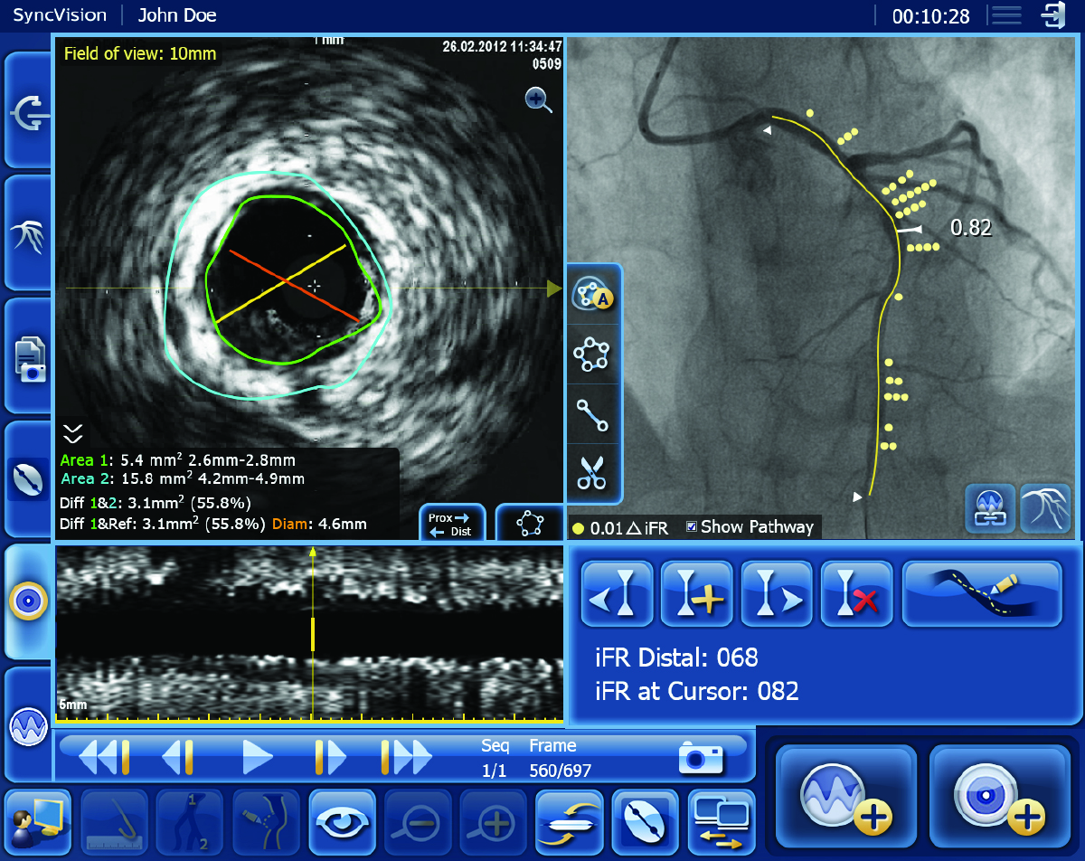The width and height of the screenshot is (1085, 861).
Task: Select the polygon contour drawing tool
Action: 592,355
